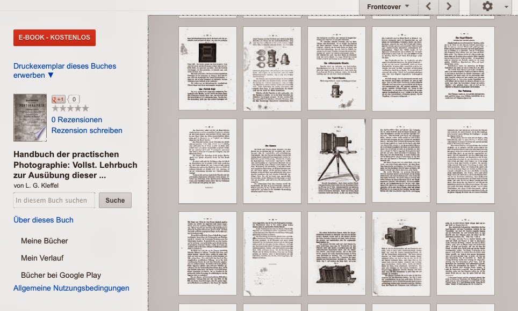
Task: Open the 'Die Camera' heading page thumbnail
Action: point(272,161)
